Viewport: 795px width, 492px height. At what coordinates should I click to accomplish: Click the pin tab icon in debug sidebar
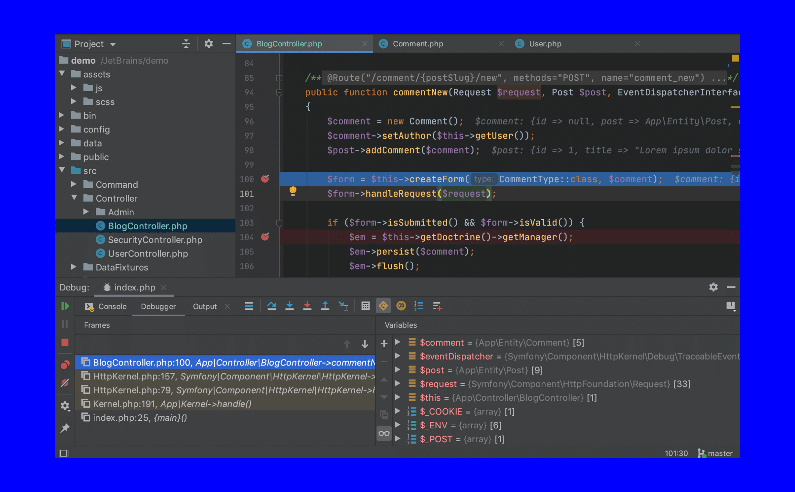pyautogui.click(x=65, y=428)
